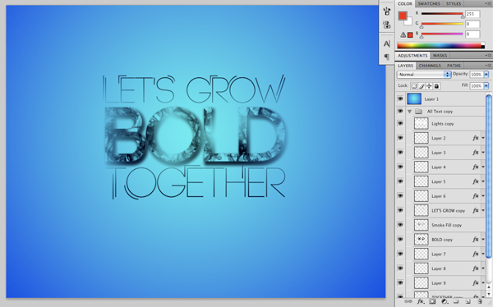Screen dimensions: 493x307
Task: Click the color spectrum ramp bar
Action: (440, 46)
